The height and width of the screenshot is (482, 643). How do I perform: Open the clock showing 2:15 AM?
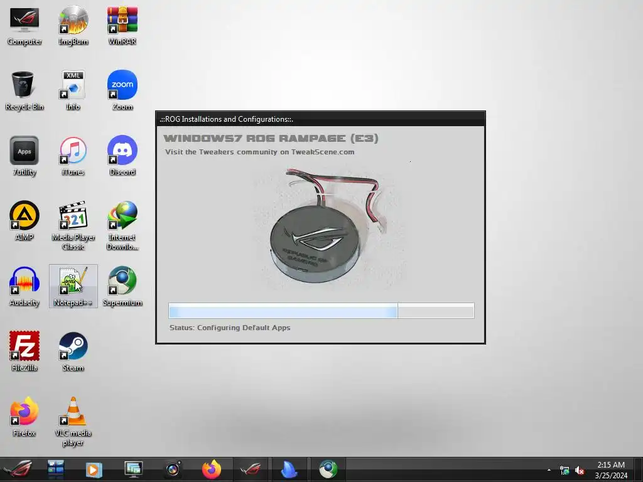pos(611,469)
